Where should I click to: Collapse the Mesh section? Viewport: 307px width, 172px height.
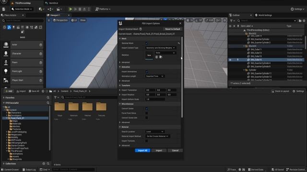pos(120,39)
